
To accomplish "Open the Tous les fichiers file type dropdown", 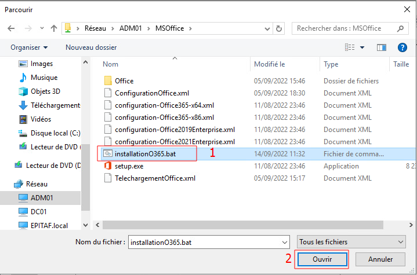I will coord(351,242).
